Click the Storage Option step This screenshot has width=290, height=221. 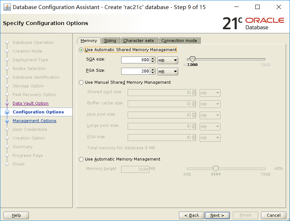pyautogui.click(x=28, y=86)
